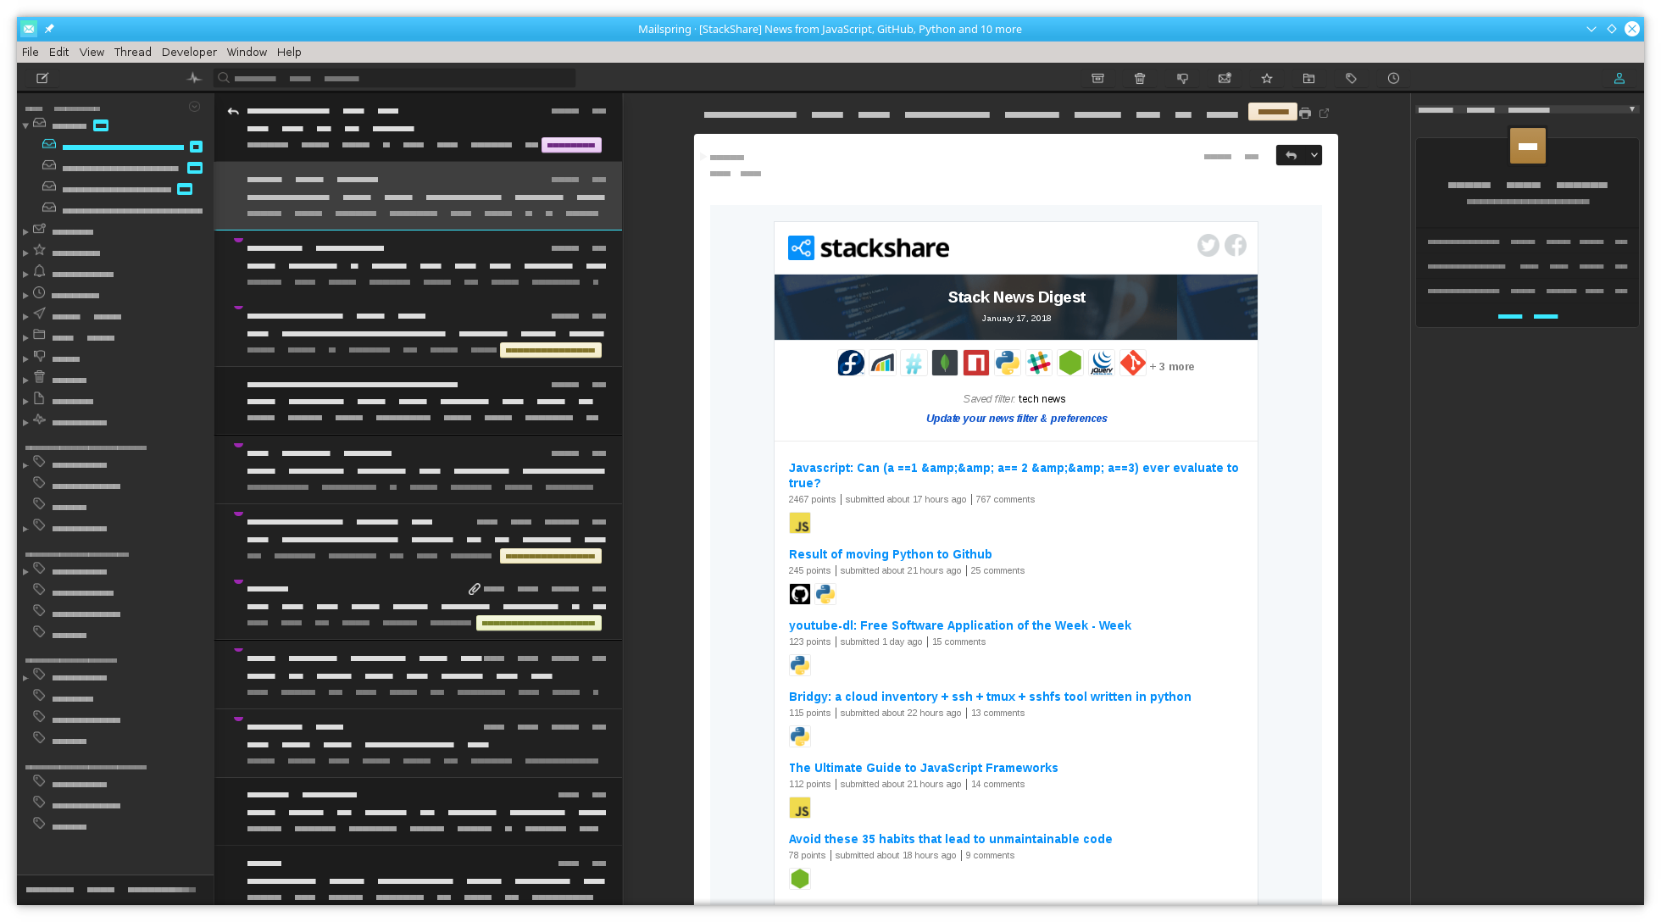Open the move to folder icon
Image resolution: width=1661 pixels, height=922 pixels.
(x=1308, y=78)
